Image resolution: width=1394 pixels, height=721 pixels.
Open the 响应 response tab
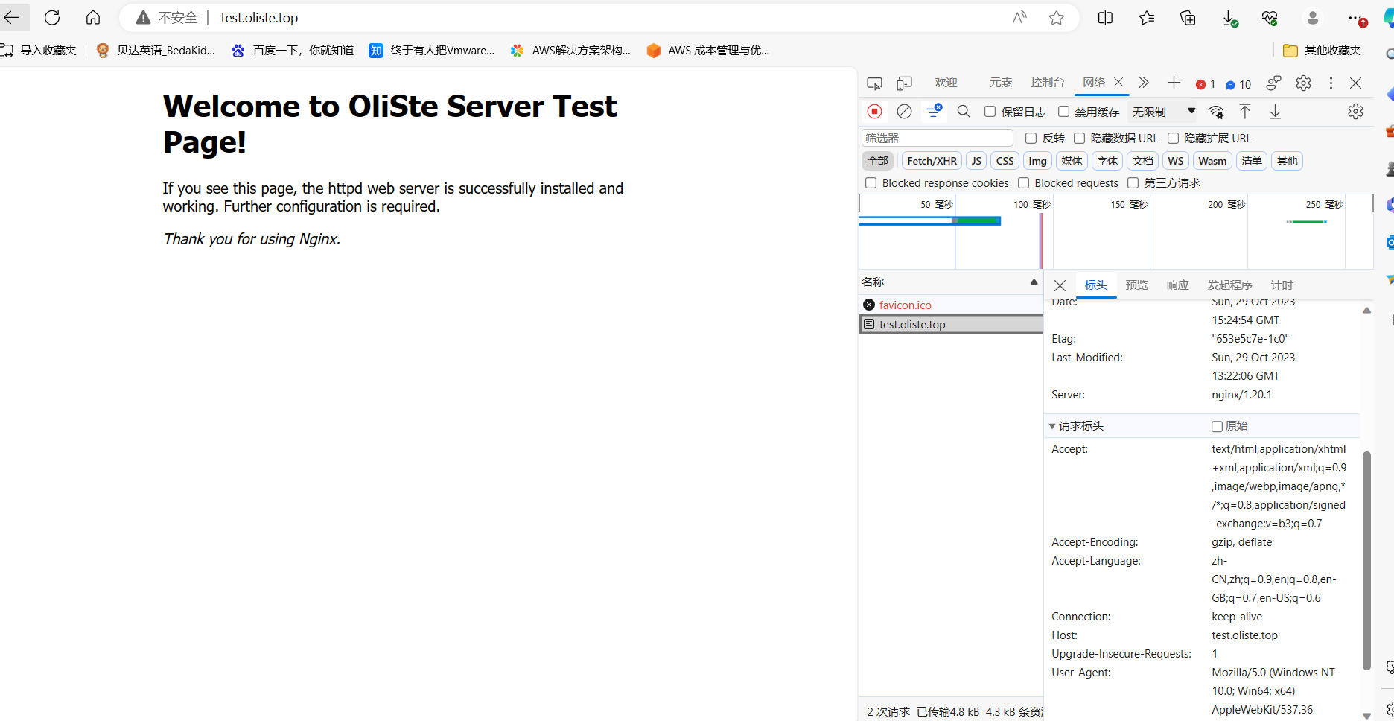click(x=1177, y=285)
